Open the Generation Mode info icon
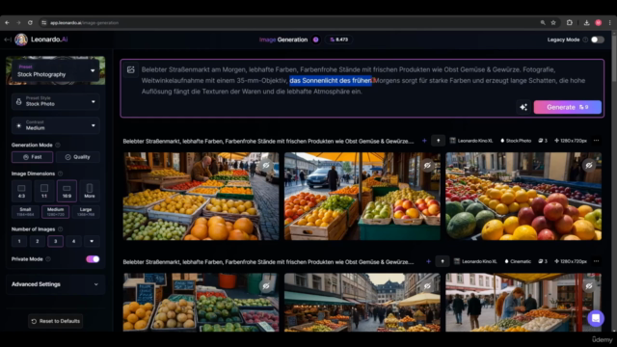The image size is (617, 347). tap(58, 145)
